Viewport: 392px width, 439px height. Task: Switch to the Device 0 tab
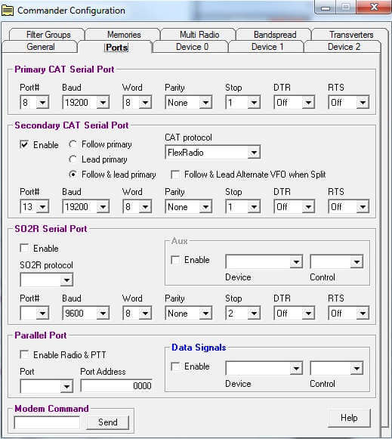coord(192,47)
